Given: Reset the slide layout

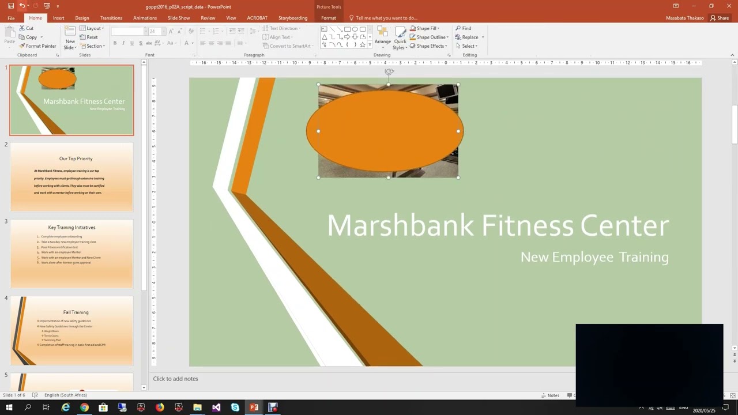Looking at the screenshot, I should (x=89, y=37).
